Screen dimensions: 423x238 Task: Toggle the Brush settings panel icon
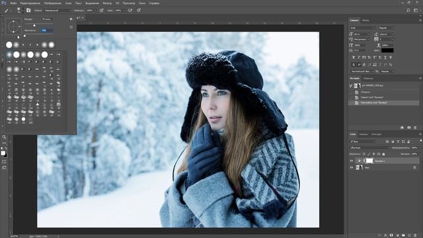[28, 11]
